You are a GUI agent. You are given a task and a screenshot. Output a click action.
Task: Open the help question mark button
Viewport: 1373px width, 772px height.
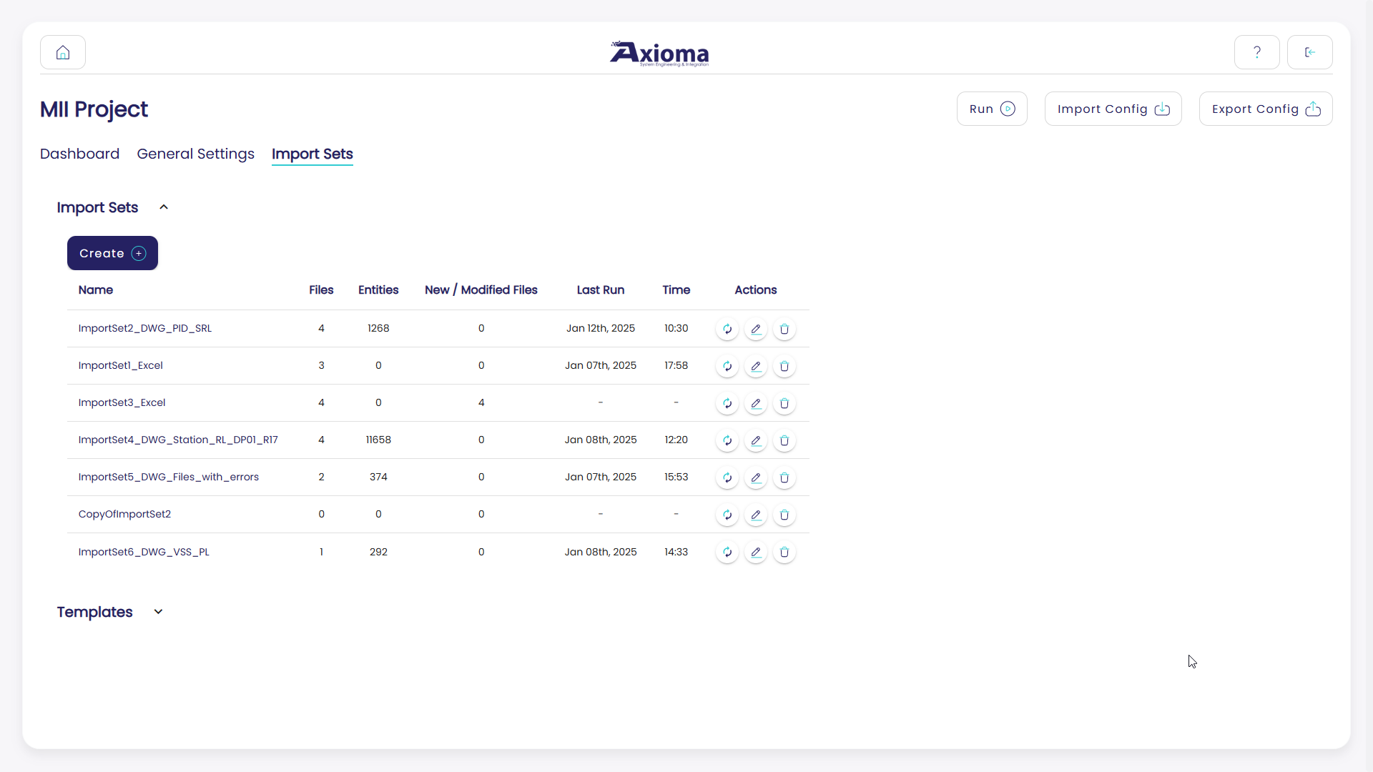pyautogui.click(x=1256, y=52)
